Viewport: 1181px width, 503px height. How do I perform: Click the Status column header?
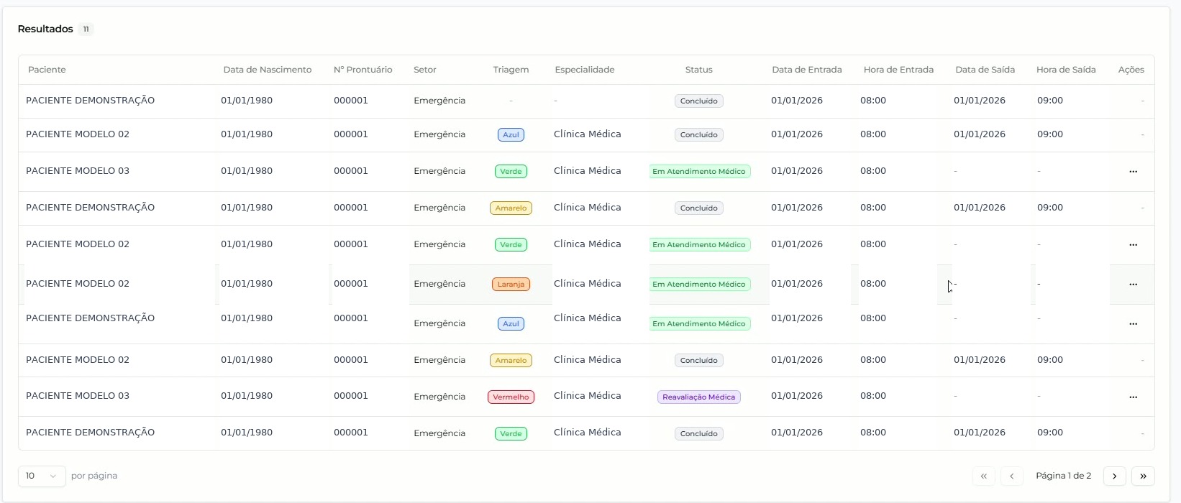[698, 70]
